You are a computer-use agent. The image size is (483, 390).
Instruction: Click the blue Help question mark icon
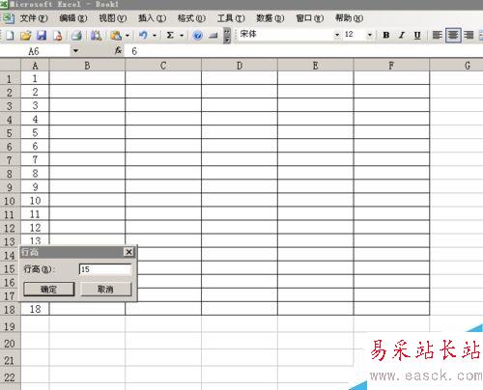[198, 35]
